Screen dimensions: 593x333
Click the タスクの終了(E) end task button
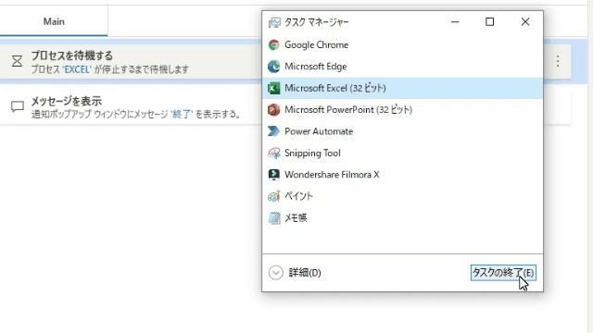click(503, 273)
